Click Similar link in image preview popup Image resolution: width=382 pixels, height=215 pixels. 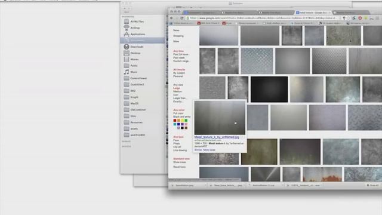click(198, 150)
